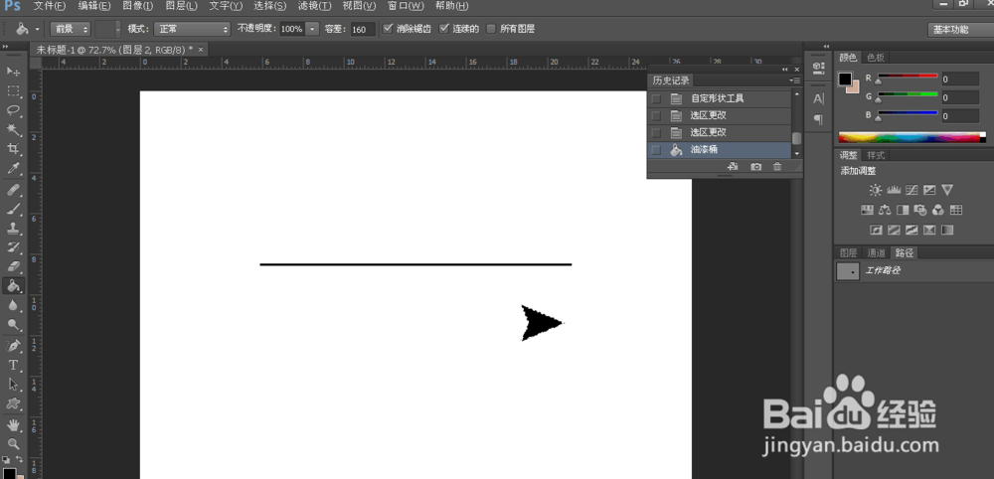Open the opacity 100% slider dropdown arrow
This screenshot has height=479, width=994.
click(312, 29)
